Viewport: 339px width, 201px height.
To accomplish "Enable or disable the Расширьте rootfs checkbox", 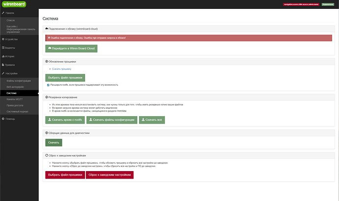I will pos(48,85).
